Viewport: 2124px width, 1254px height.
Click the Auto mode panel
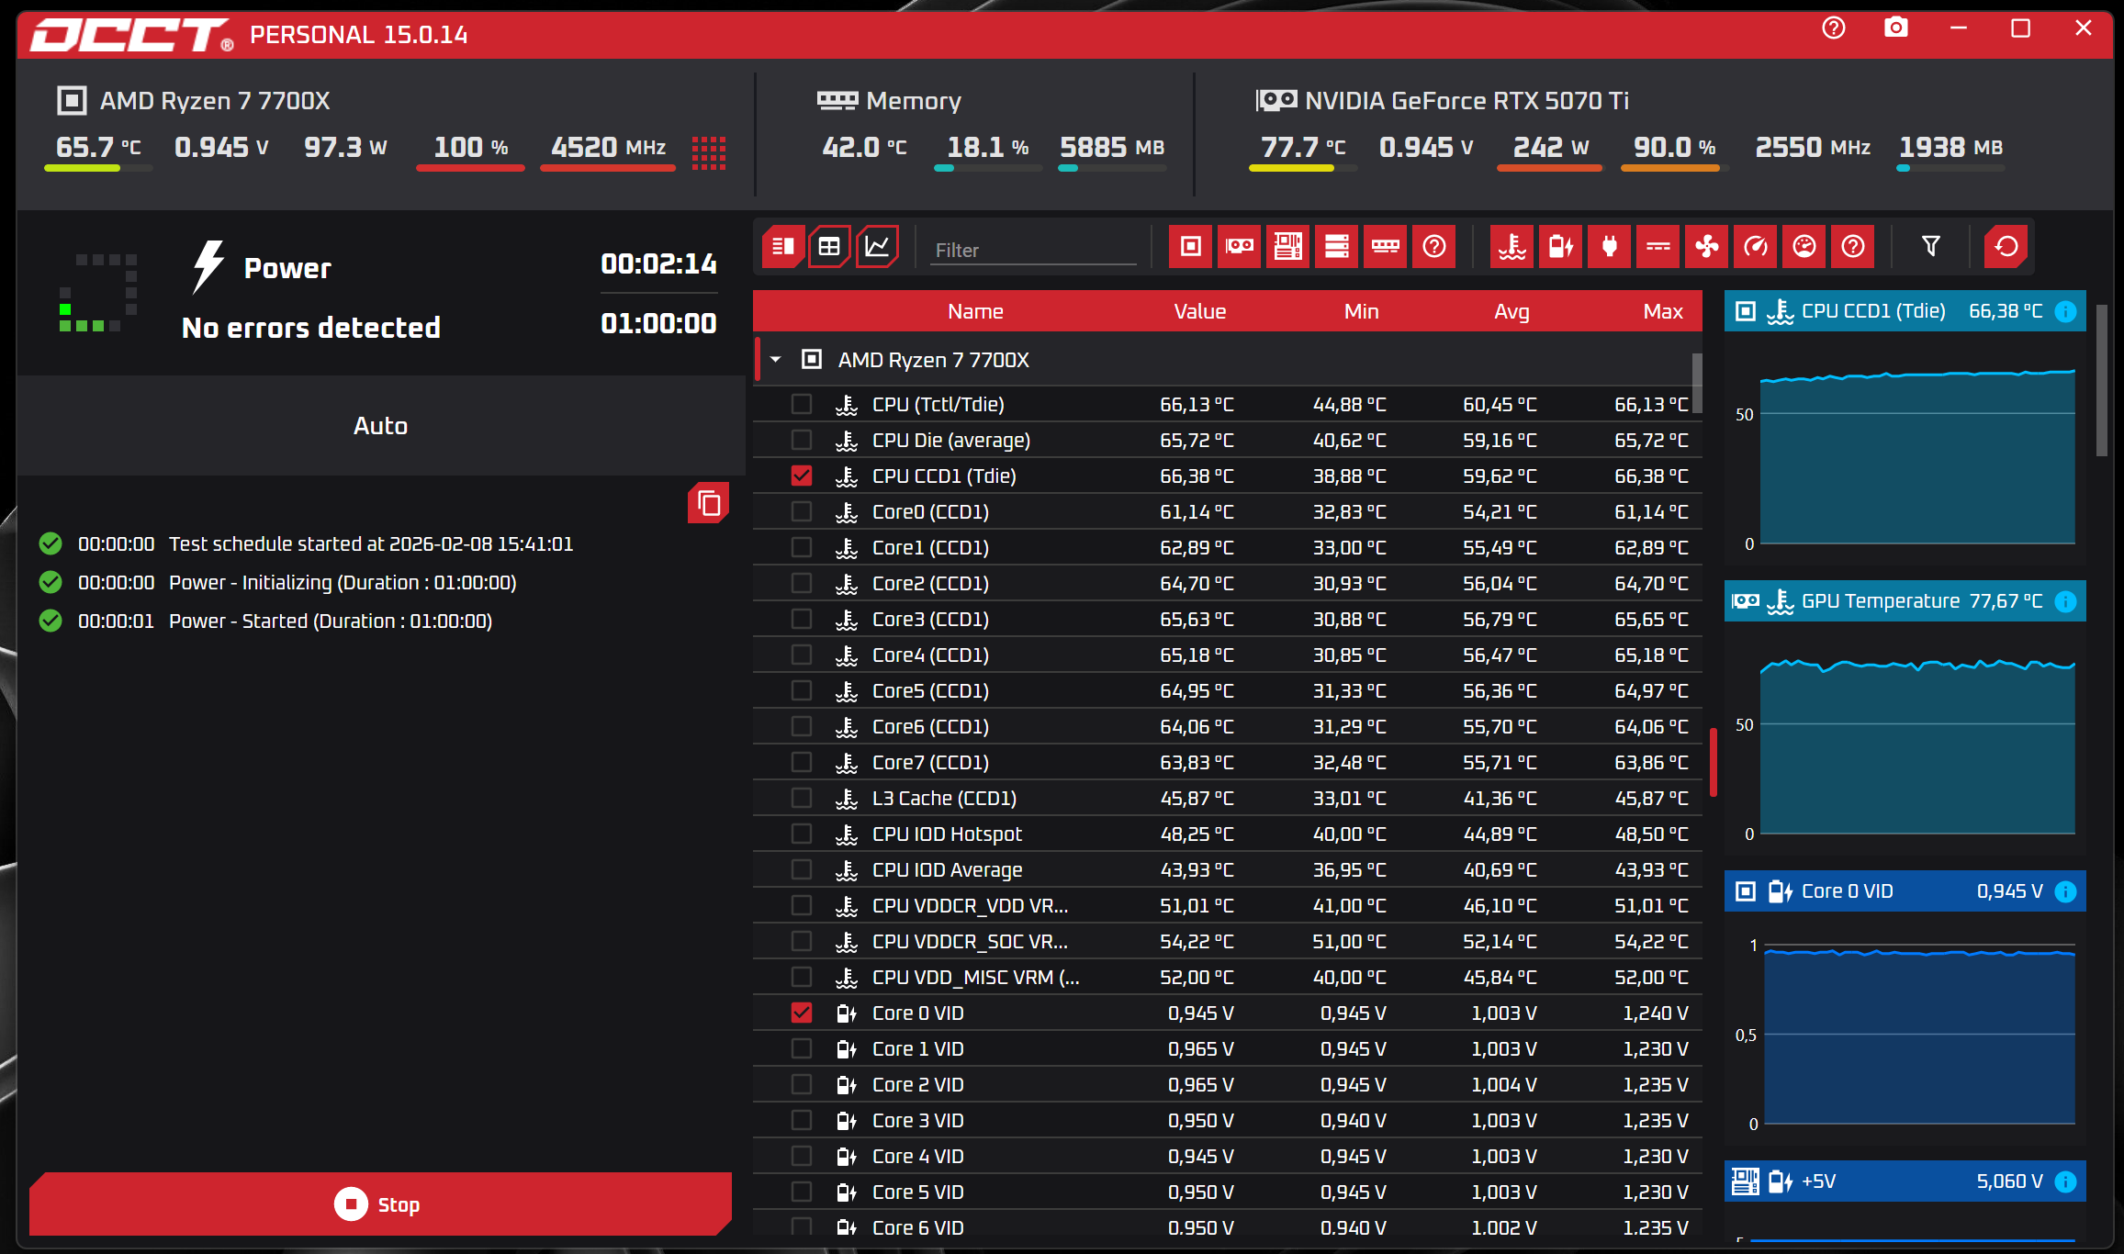click(x=380, y=425)
